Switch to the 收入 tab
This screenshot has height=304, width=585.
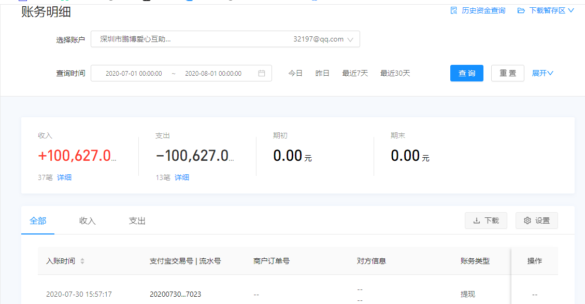[x=88, y=220]
